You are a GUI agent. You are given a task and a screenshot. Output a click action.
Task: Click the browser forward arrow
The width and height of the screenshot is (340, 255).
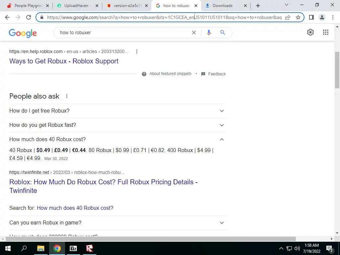click(18, 17)
